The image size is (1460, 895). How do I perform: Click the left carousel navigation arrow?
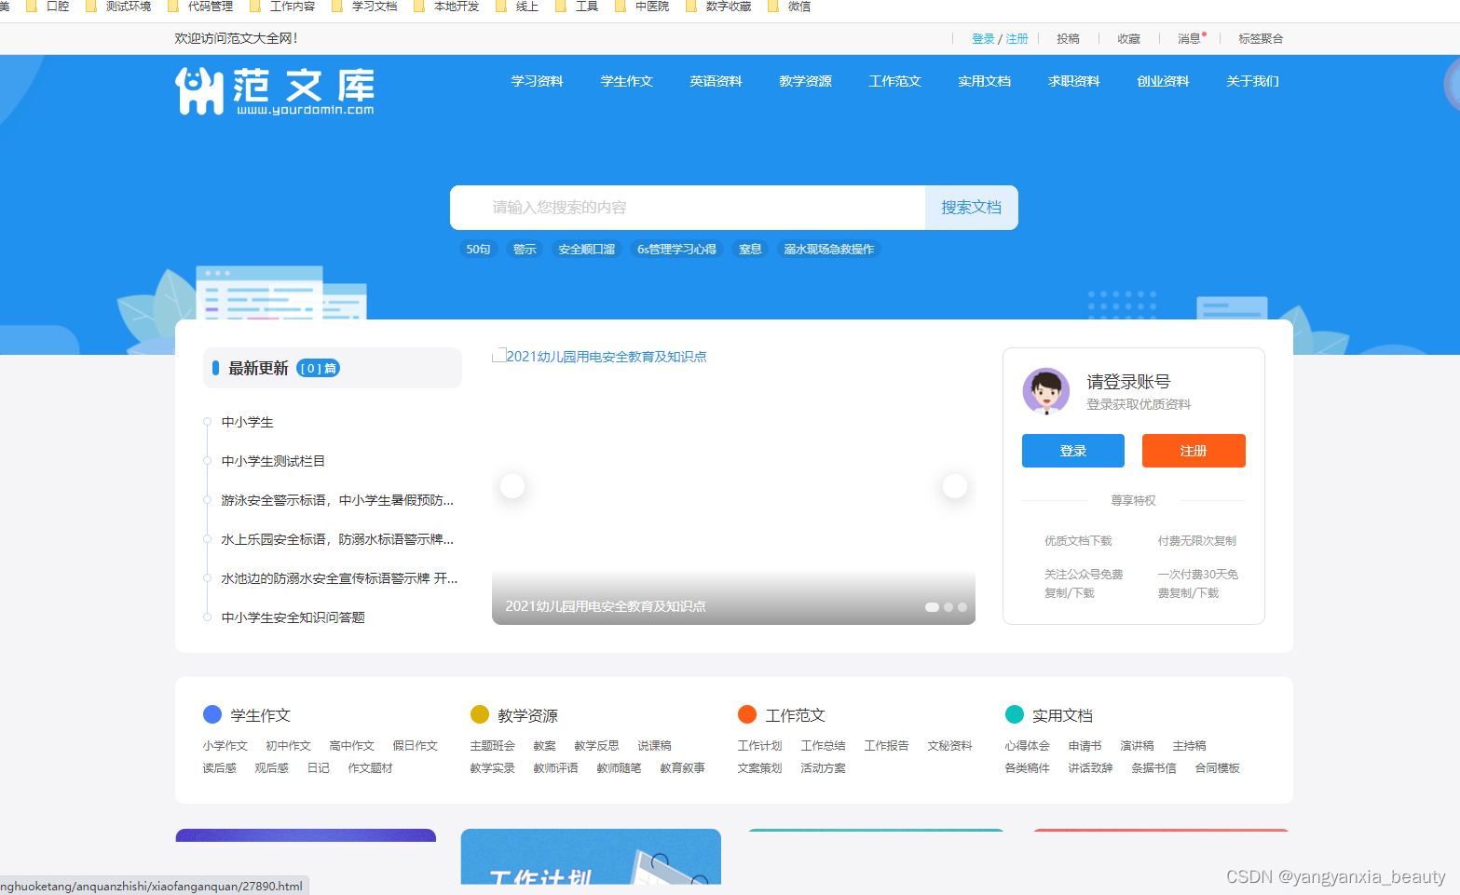pos(512,485)
